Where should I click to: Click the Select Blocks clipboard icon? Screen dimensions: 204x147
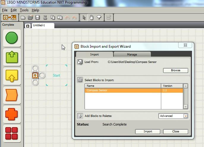tap(80, 80)
